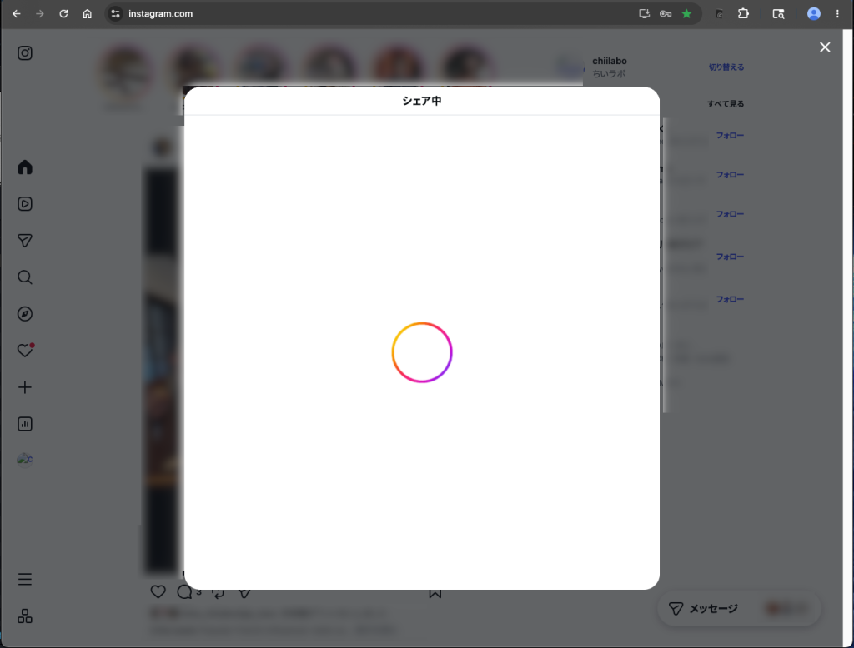
Task: Close the sharing dialog with X
Action: click(825, 47)
